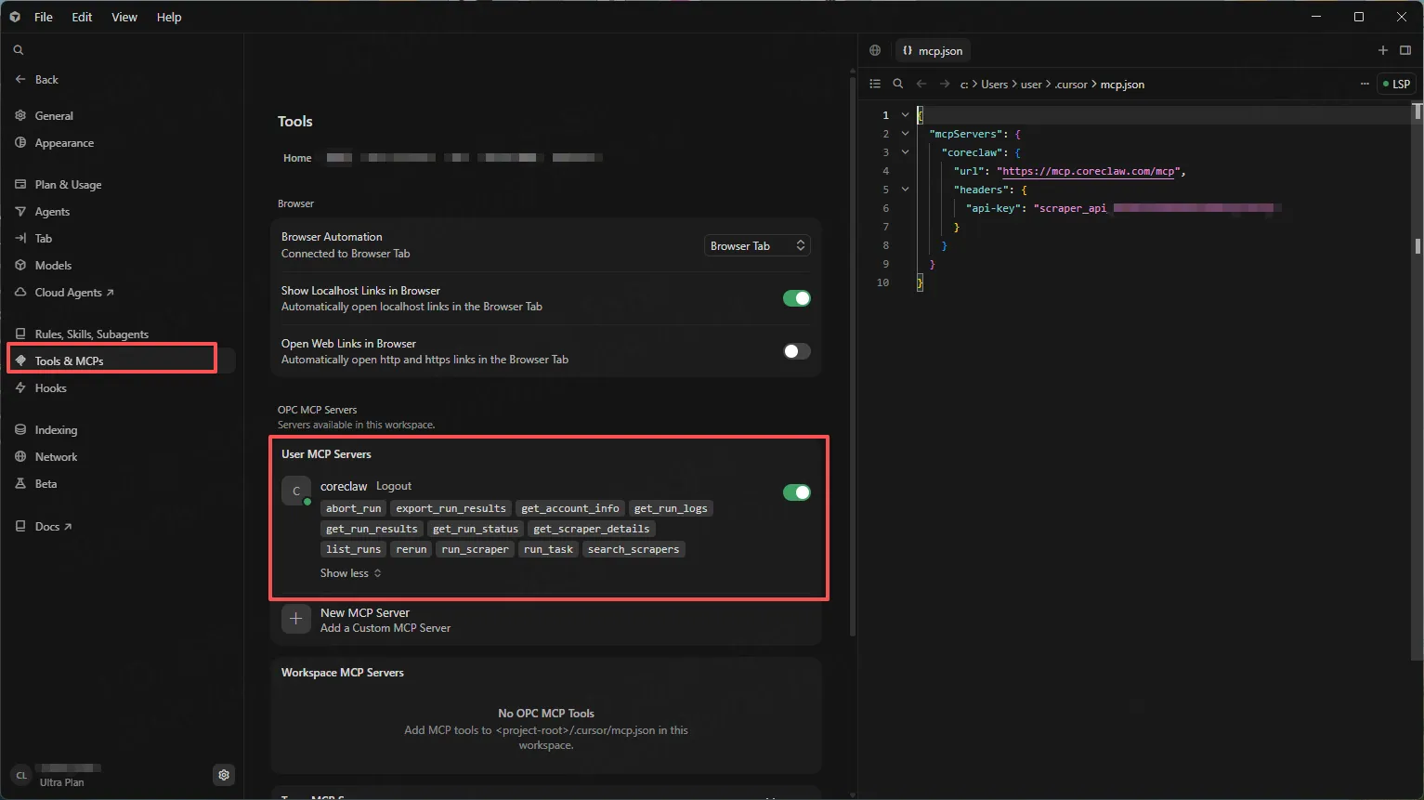The width and height of the screenshot is (1424, 800).
Task: Toggle the split panel layout icon
Action: (1405, 50)
